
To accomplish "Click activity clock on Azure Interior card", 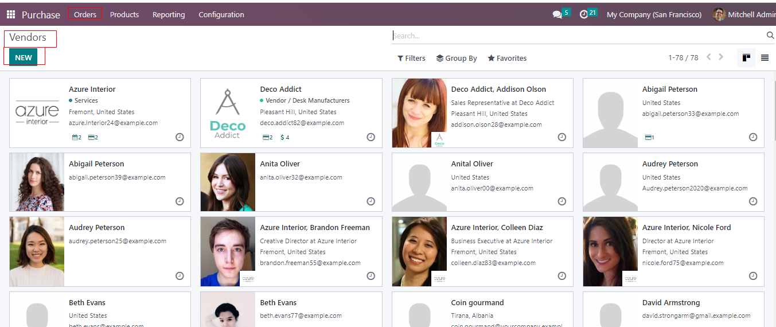I will 180,137.
